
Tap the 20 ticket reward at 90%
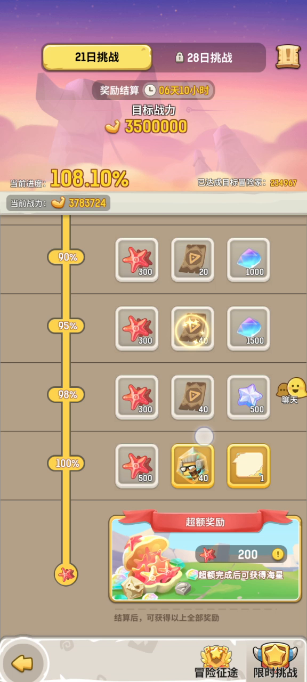tap(192, 260)
